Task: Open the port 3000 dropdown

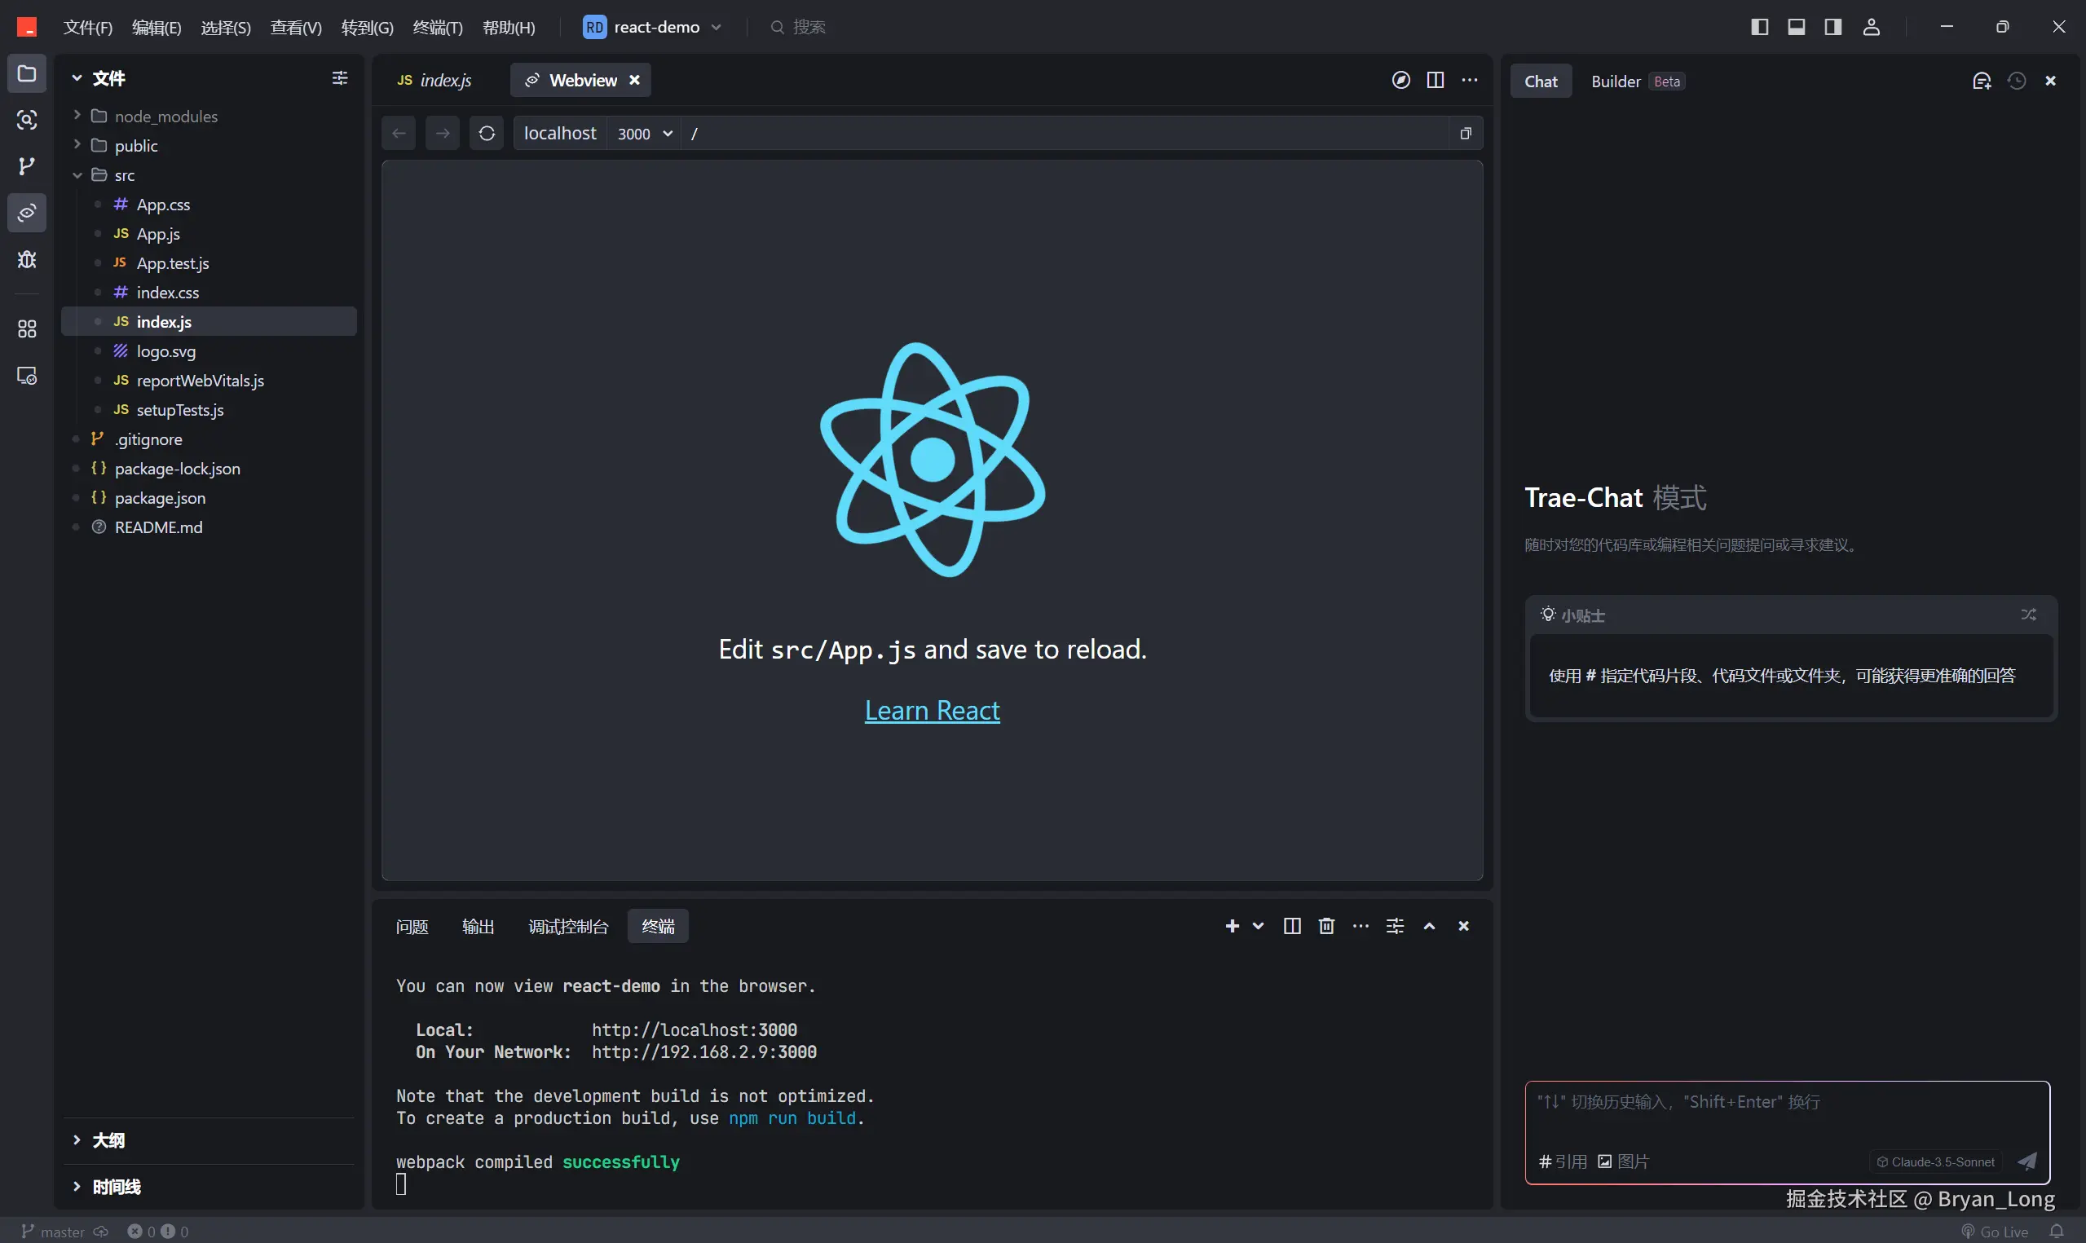Action: click(645, 134)
